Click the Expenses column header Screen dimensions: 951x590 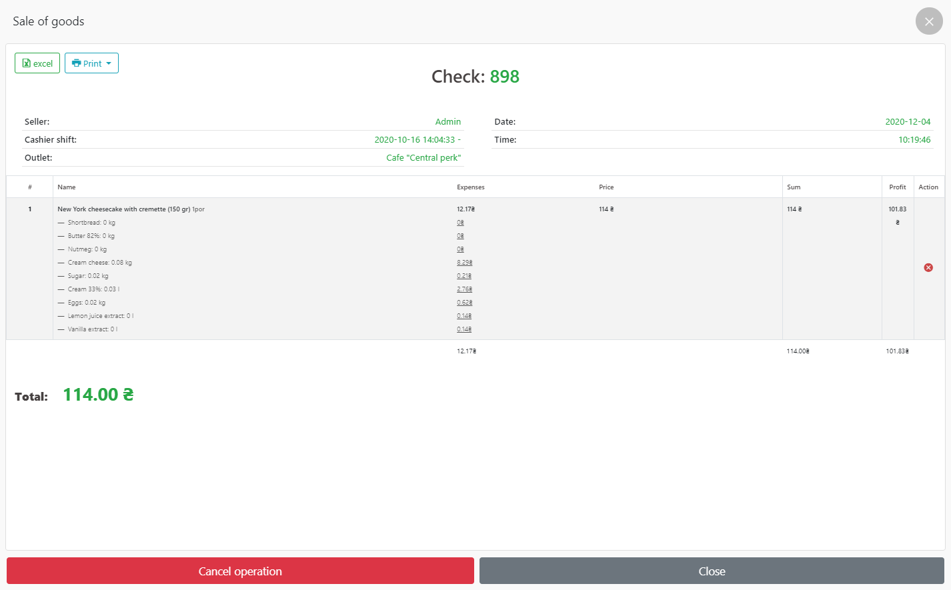point(470,187)
